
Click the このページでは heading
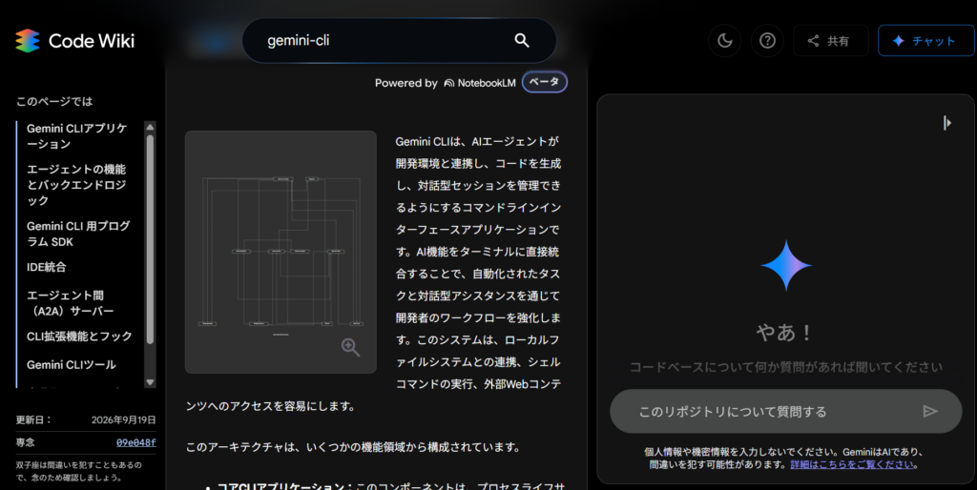54,101
